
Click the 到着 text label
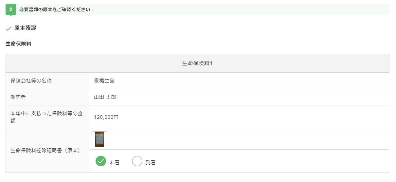coord(151,162)
